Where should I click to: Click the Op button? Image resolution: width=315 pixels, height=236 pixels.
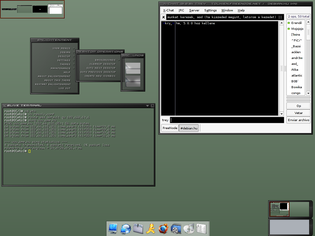(x=298, y=106)
